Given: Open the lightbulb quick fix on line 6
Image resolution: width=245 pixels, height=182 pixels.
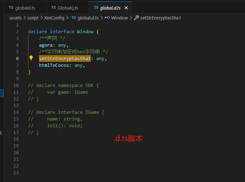Looking at the screenshot, I should tap(31, 58).
